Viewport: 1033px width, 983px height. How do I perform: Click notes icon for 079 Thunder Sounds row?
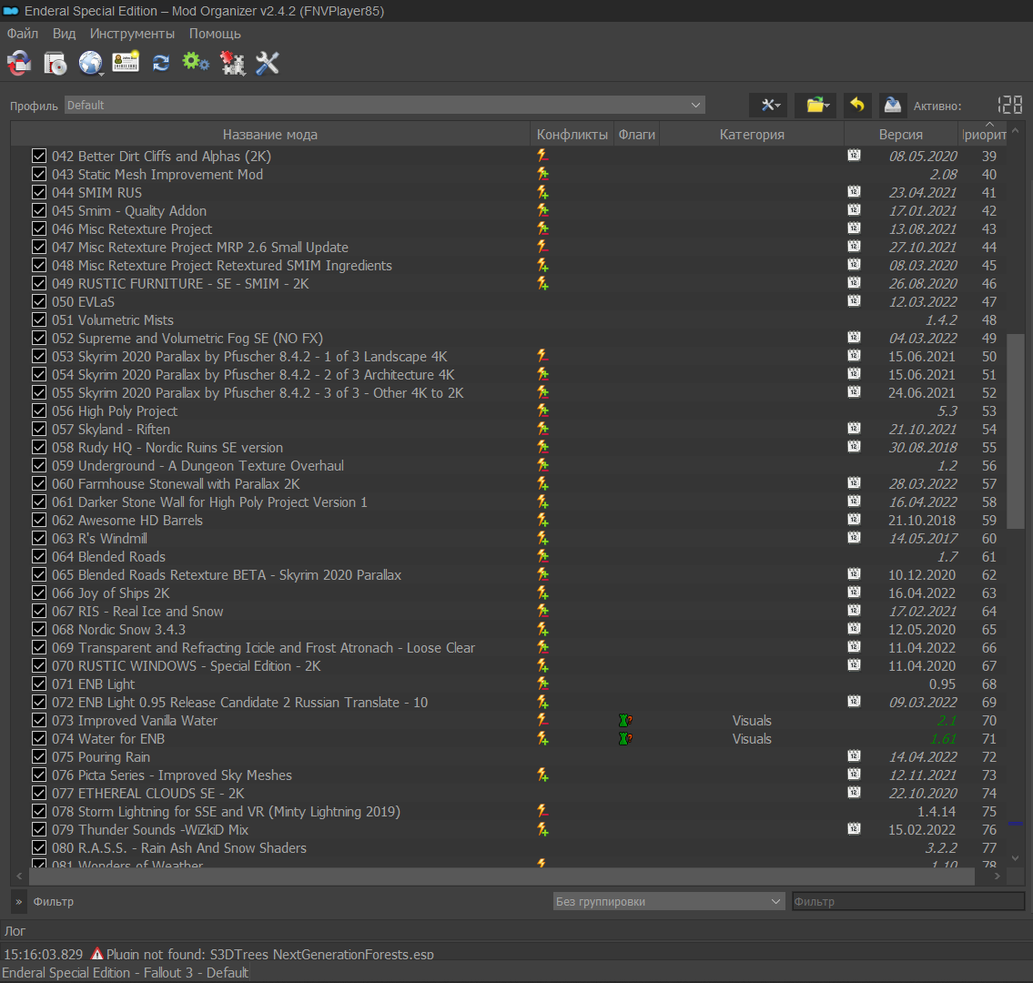(x=854, y=829)
